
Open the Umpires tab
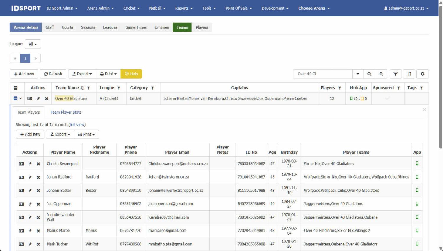click(x=162, y=27)
